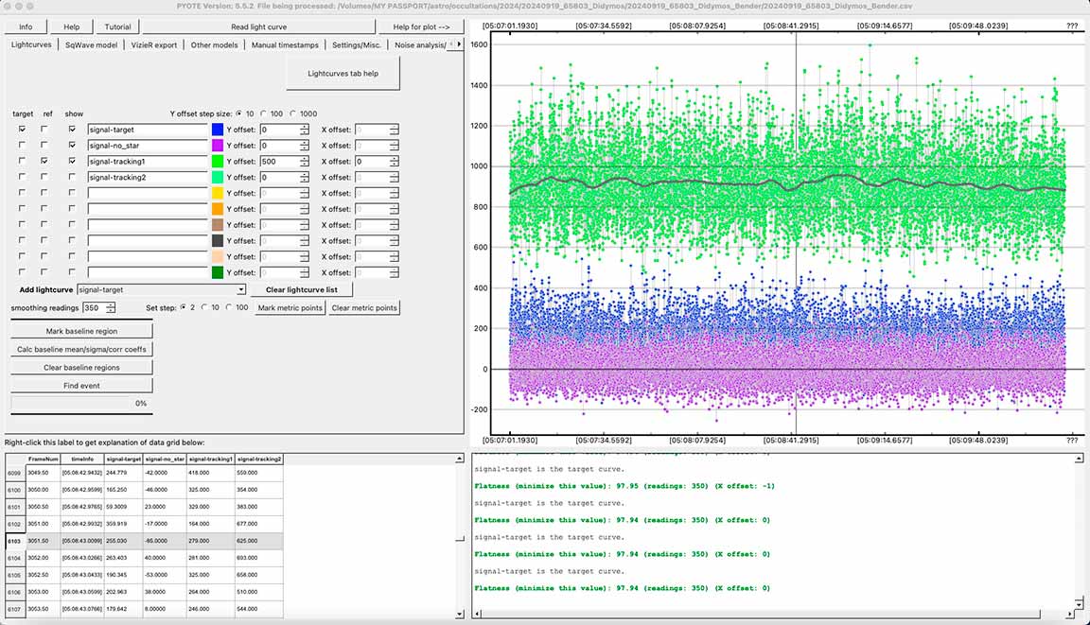Select Y offset step size 100

click(x=263, y=113)
